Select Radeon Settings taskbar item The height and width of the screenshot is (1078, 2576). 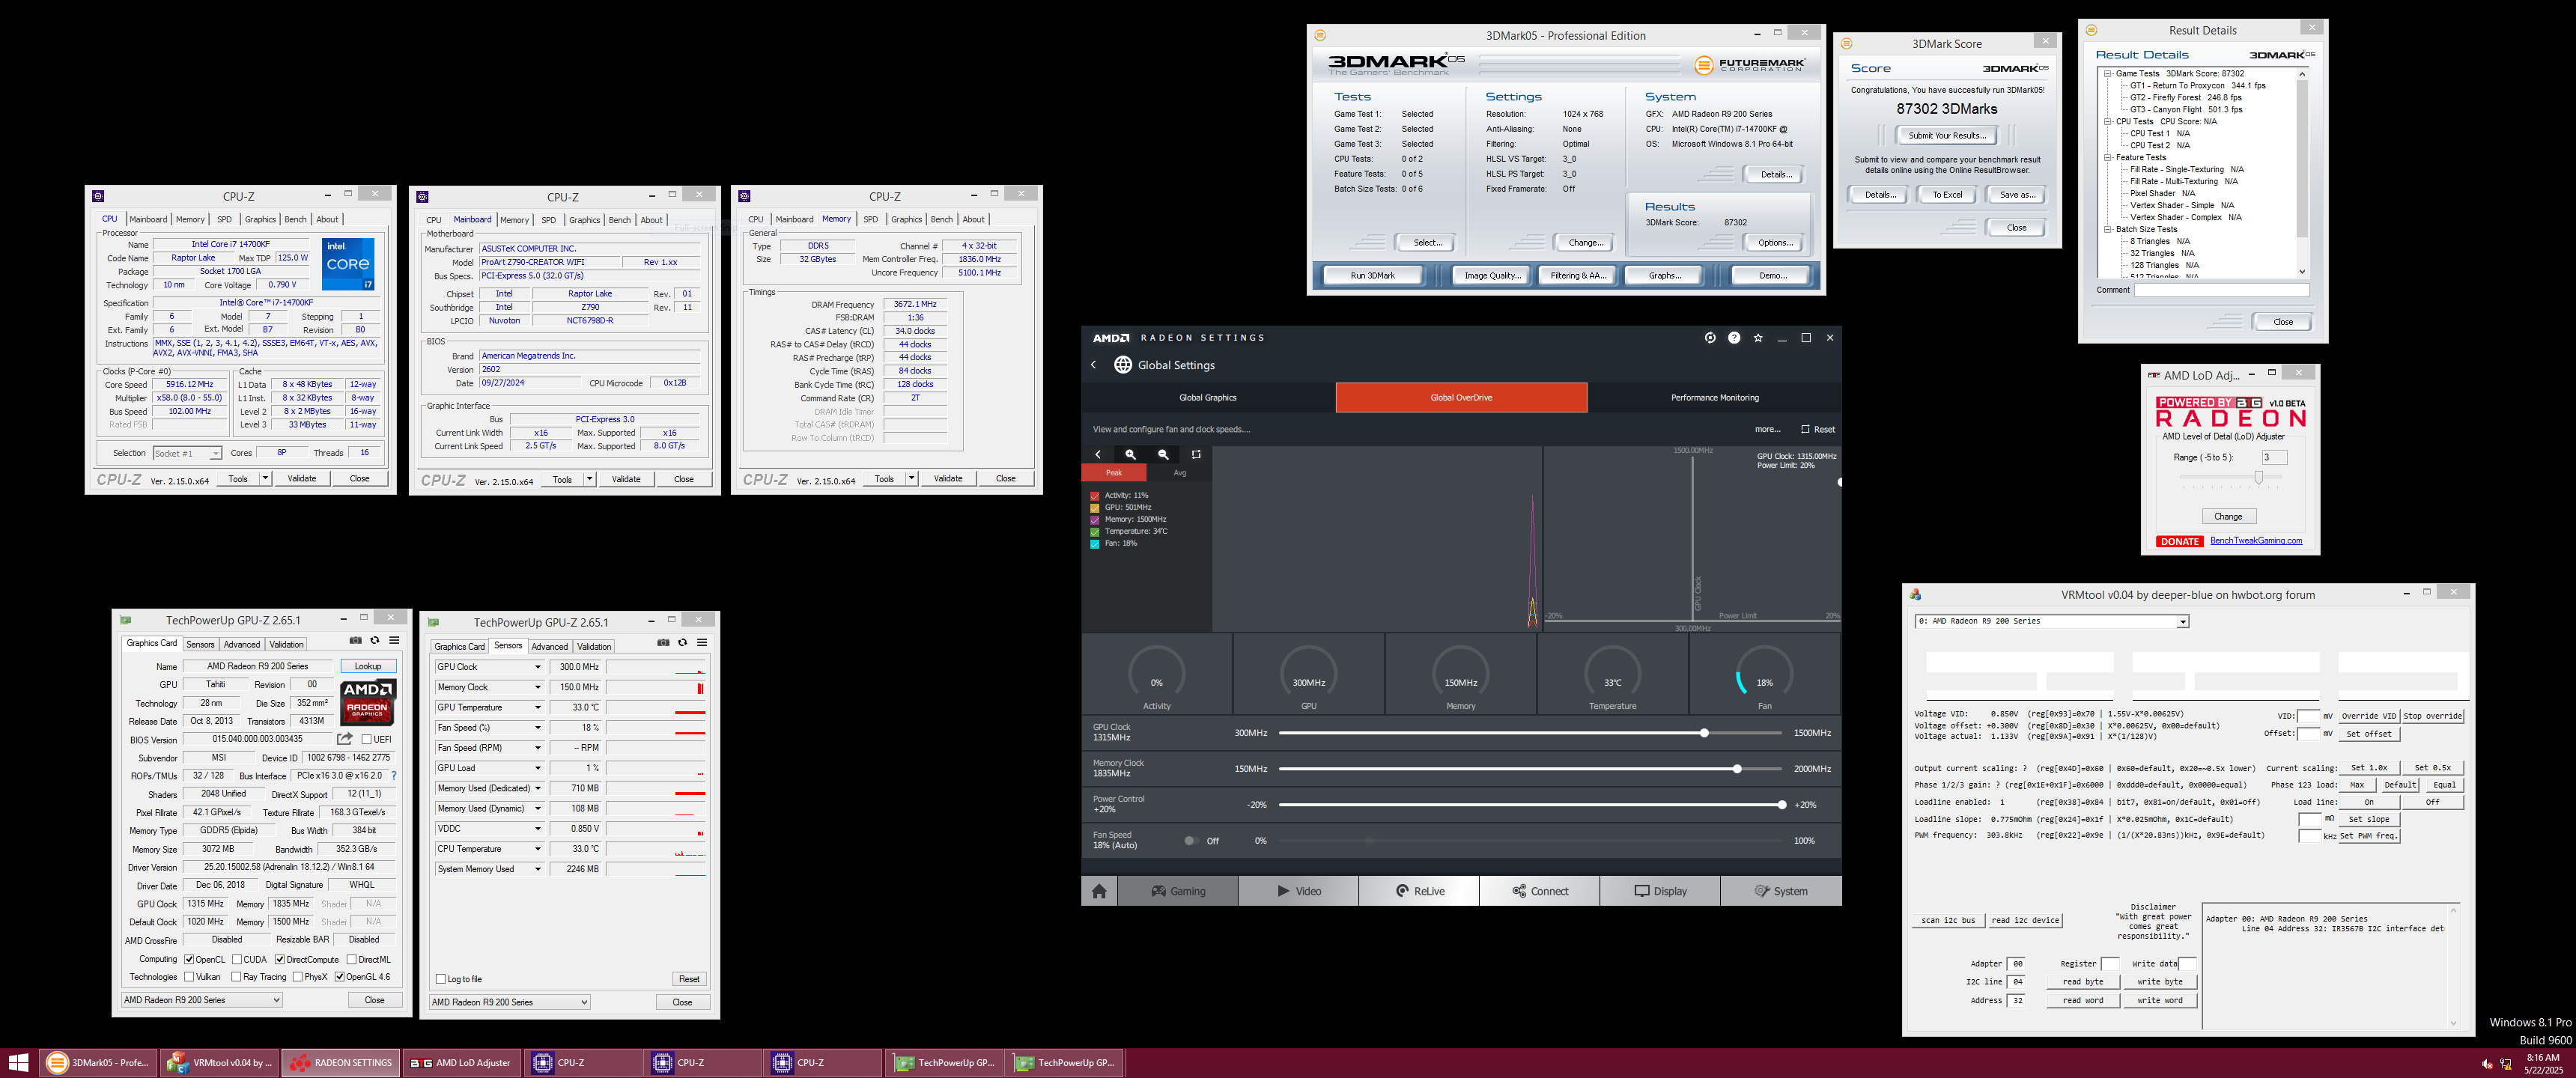[x=340, y=1062]
